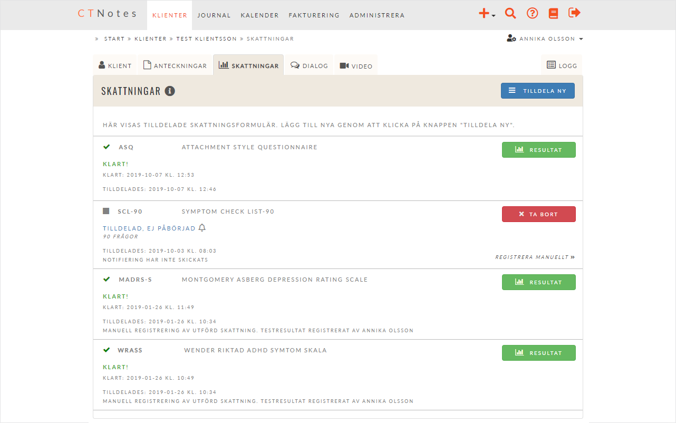Go to Start breadcrumb
676x423 pixels.
point(114,39)
